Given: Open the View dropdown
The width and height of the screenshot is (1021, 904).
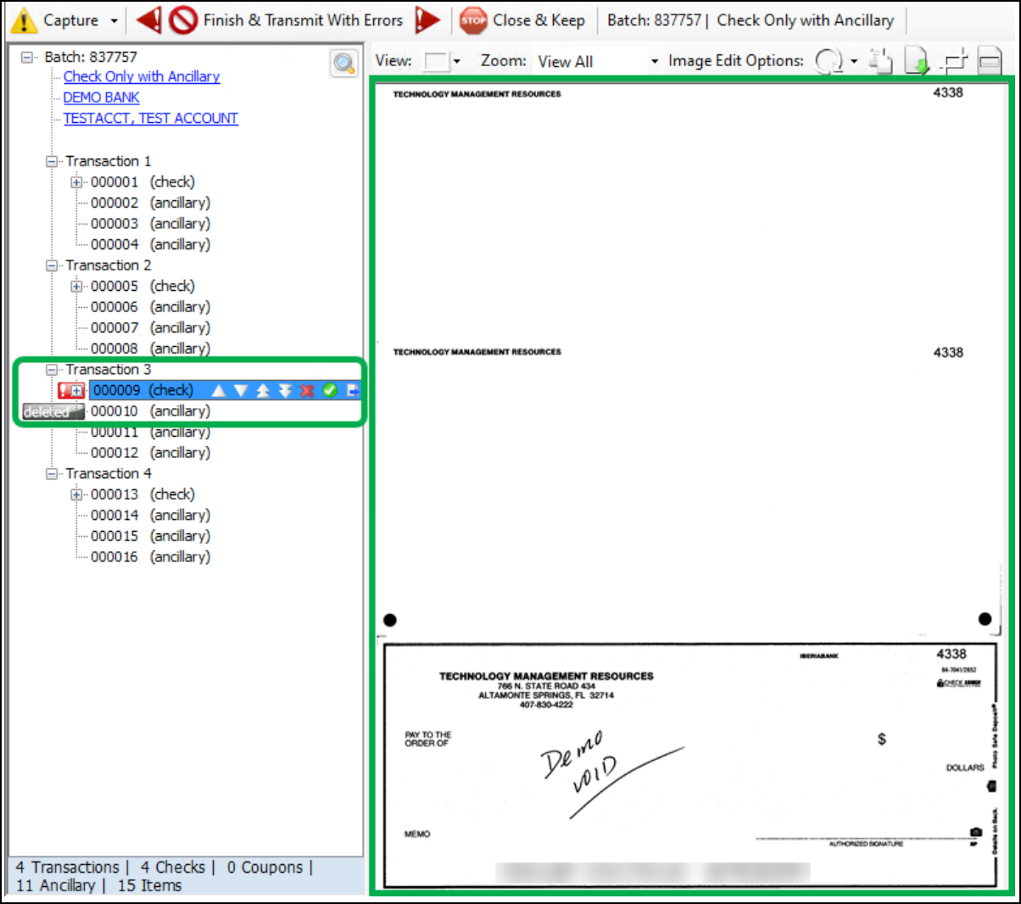Looking at the screenshot, I should [x=457, y=61].
